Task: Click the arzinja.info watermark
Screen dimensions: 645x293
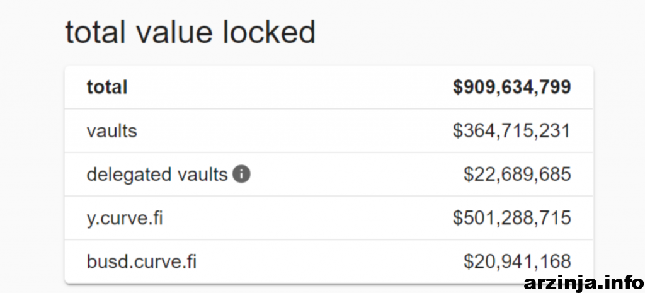Action: pos(583,282)
